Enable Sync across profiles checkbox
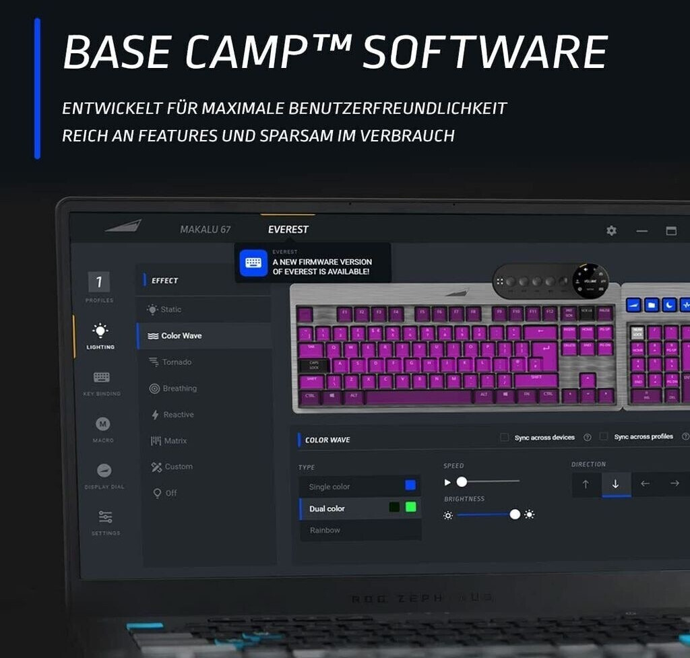The height and width of the screenshot is (658, 690). click(604, 436)
